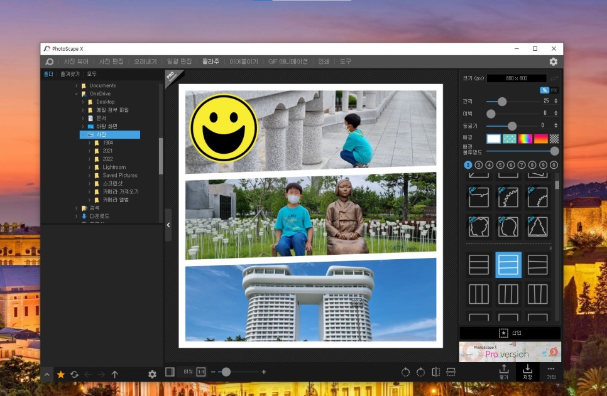Click the PhotoScape home logo icon
Screen dimensions: 607x396
coord(49,62)
